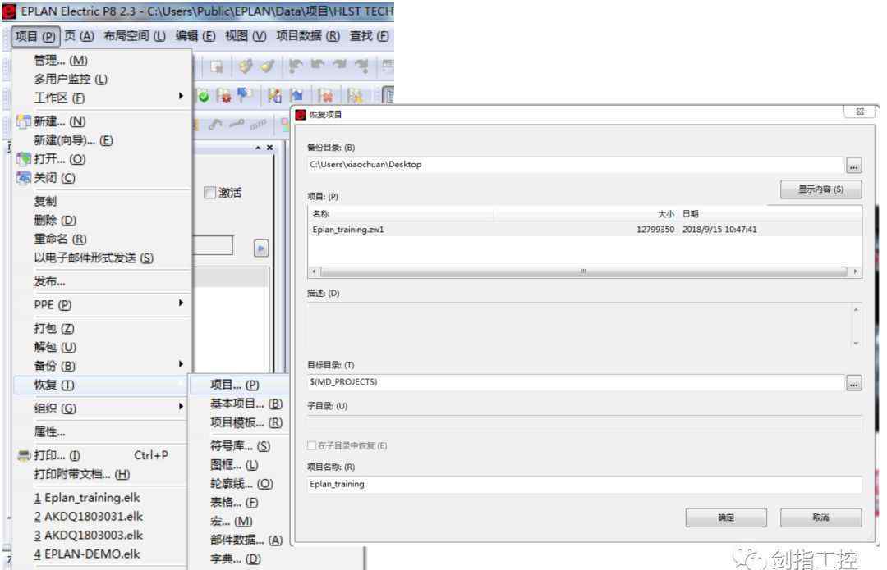Toggle the 在子目录中恢复 checkbox
887x570 pixels.
coord(311,445)
